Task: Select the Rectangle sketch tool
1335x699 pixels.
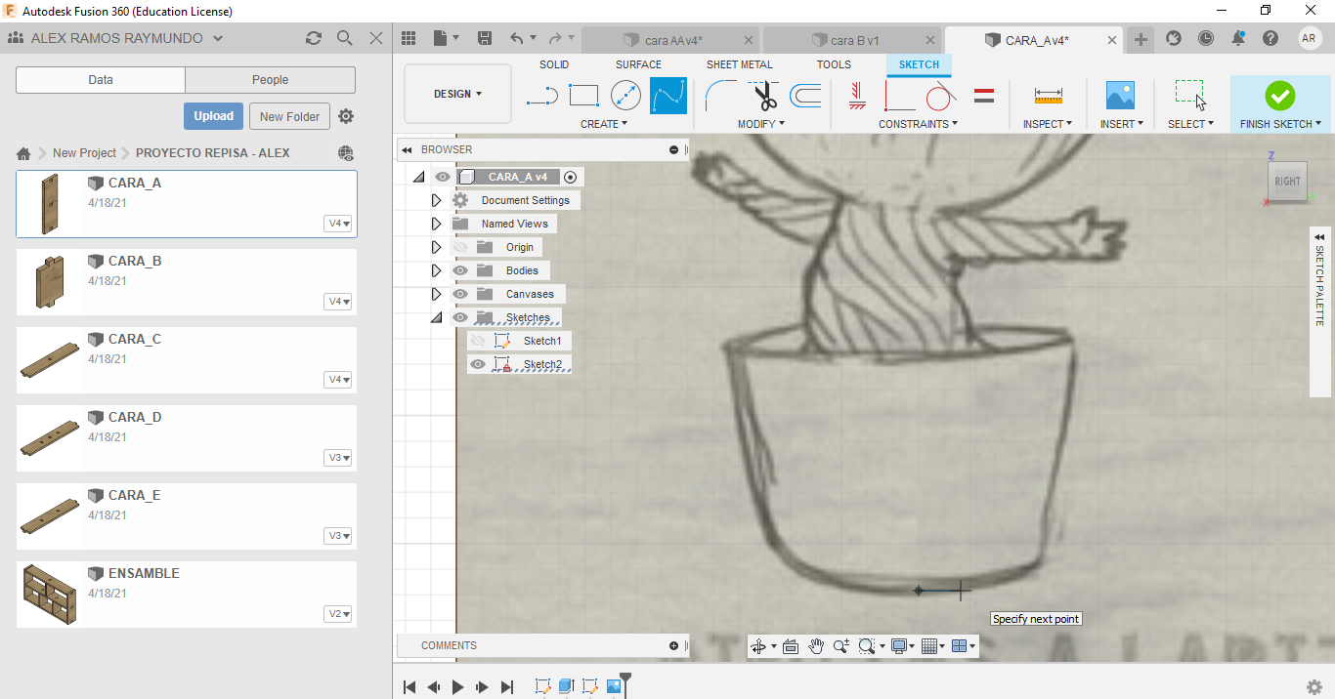Action: [583, 96]
